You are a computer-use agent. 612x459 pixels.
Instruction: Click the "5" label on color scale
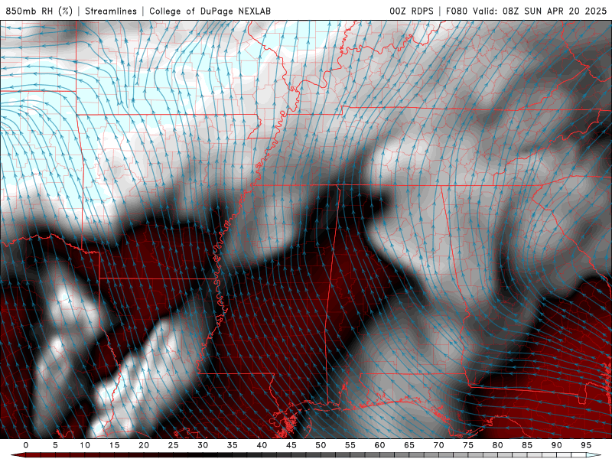[55, 445]
